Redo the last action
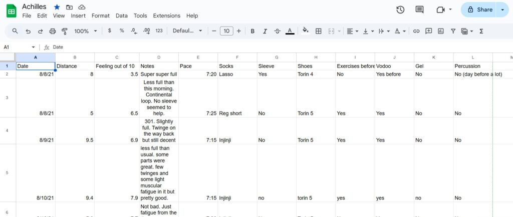Screen dimensions: 513x217 [x=40, y=31]
